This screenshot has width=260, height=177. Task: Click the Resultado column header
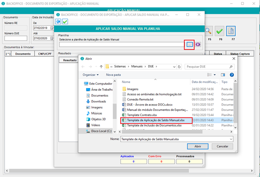tap(69, 60)
